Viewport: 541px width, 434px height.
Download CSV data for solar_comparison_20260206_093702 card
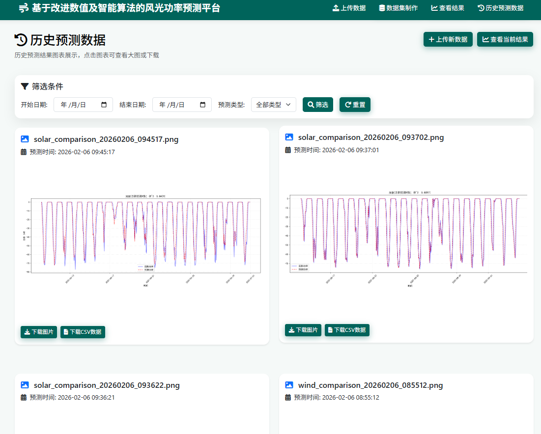pos(347,330)
